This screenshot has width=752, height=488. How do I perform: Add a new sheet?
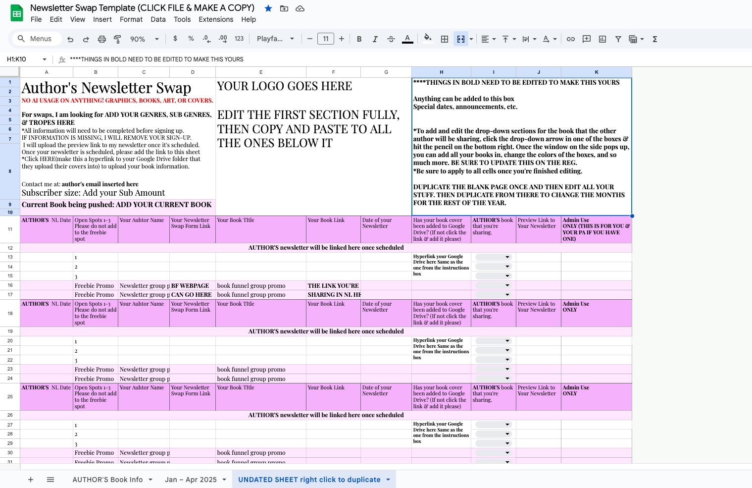tap(31, 480)
